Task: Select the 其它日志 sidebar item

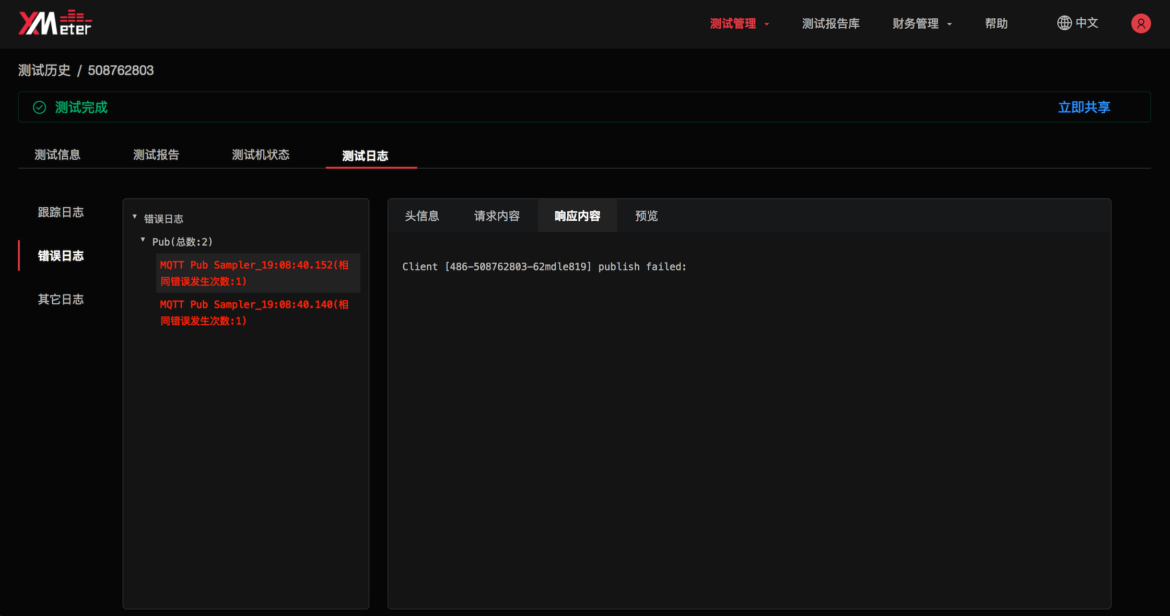Action: tap(61, 299)
